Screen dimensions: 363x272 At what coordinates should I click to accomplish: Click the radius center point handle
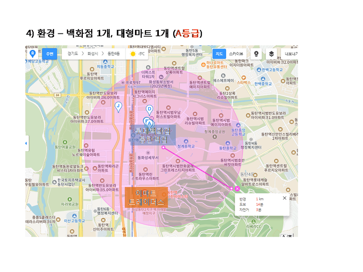pos(164,147)
